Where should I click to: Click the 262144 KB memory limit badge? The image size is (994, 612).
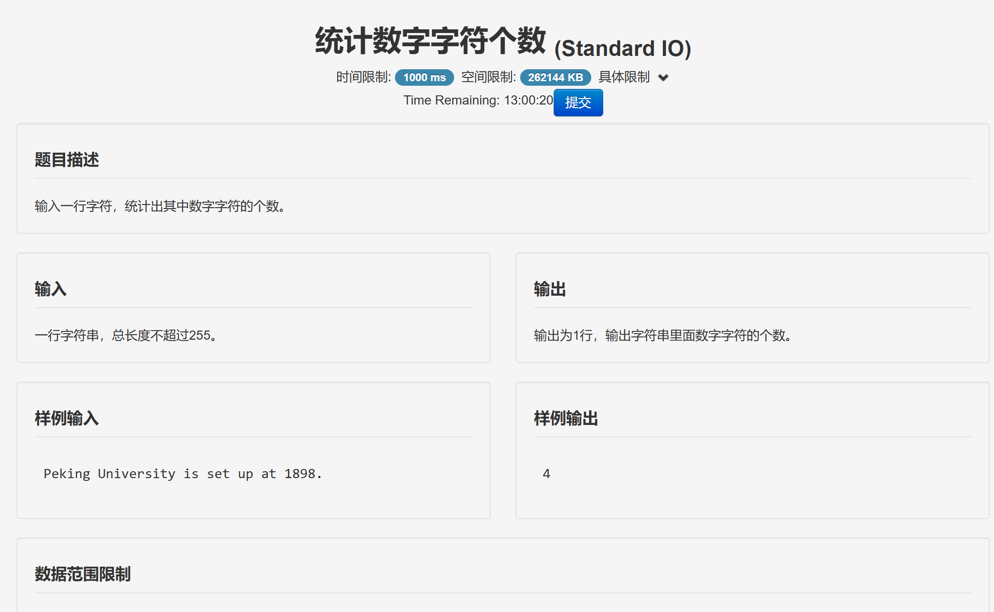(x=555, y=77)
